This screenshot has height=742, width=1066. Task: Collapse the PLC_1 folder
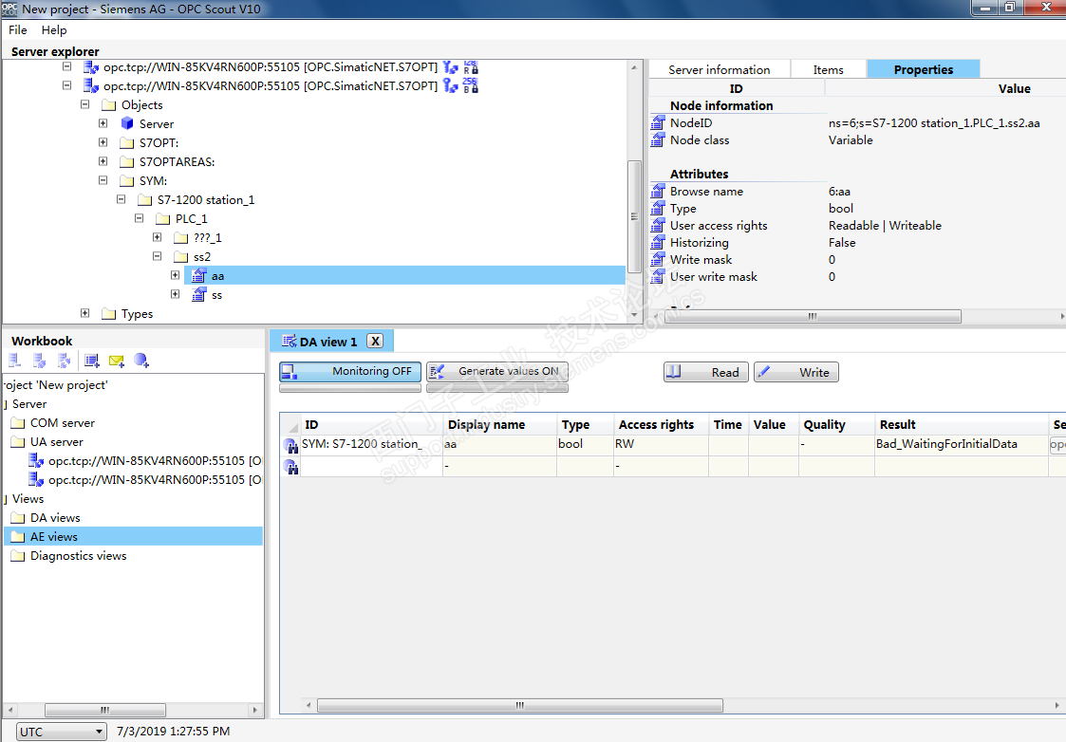pos(139,219)
